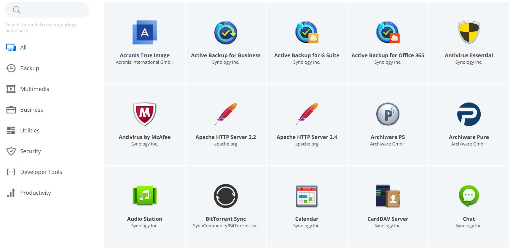The image size is (513, 248).
Task: Open Archiware Pure title link
Action: tap(469, 137)
